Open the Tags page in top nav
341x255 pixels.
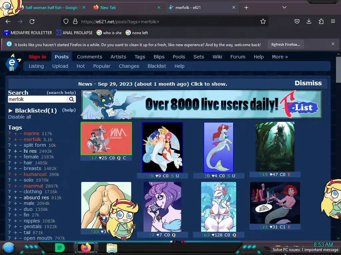(140, 57)
